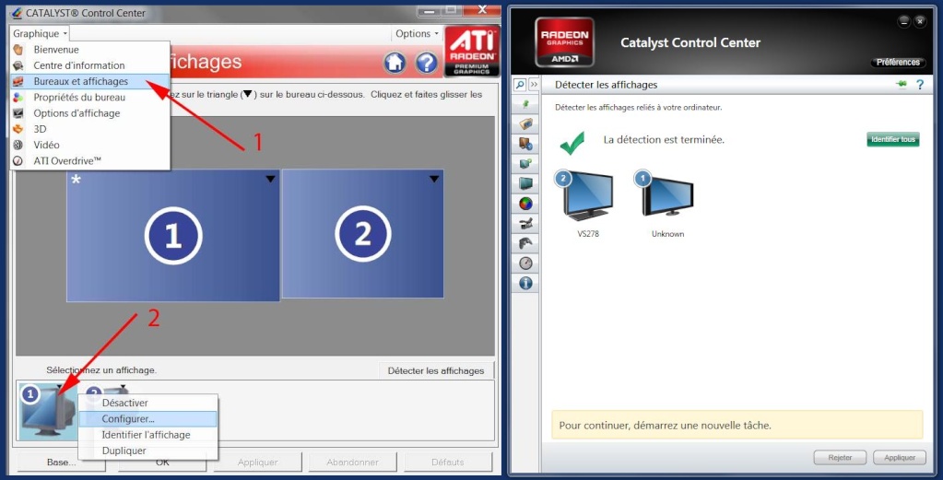Open the Options dropdown in CATALYST window
Viewport: 943px width, 480px height.
point(417,34)
